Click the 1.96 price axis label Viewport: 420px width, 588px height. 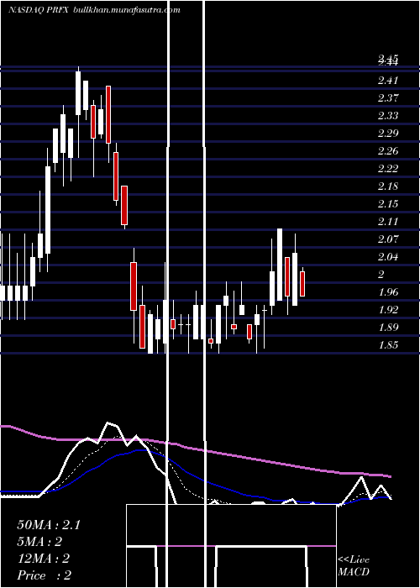[388, 292]
